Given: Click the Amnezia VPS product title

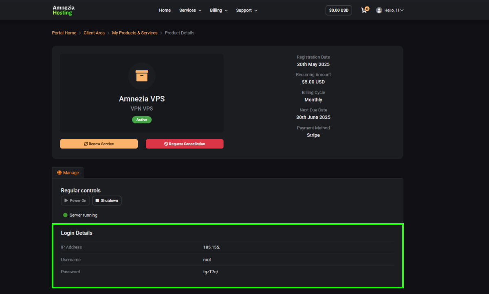Looking at the screenshot, I should (x=142, y=99).
